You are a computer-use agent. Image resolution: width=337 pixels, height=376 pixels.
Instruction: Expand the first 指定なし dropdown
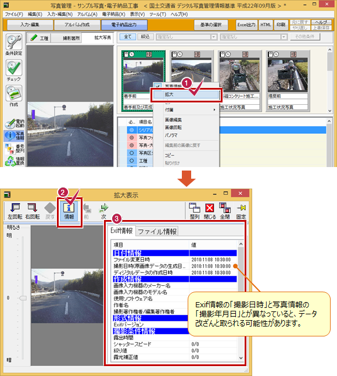pos(214,37)
